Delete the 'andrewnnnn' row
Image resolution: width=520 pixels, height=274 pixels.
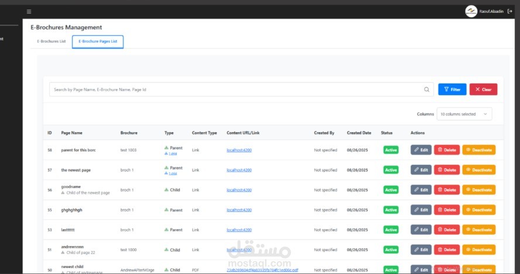[x=447, y=250]
